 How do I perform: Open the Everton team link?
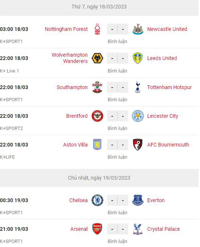[156, 200]
